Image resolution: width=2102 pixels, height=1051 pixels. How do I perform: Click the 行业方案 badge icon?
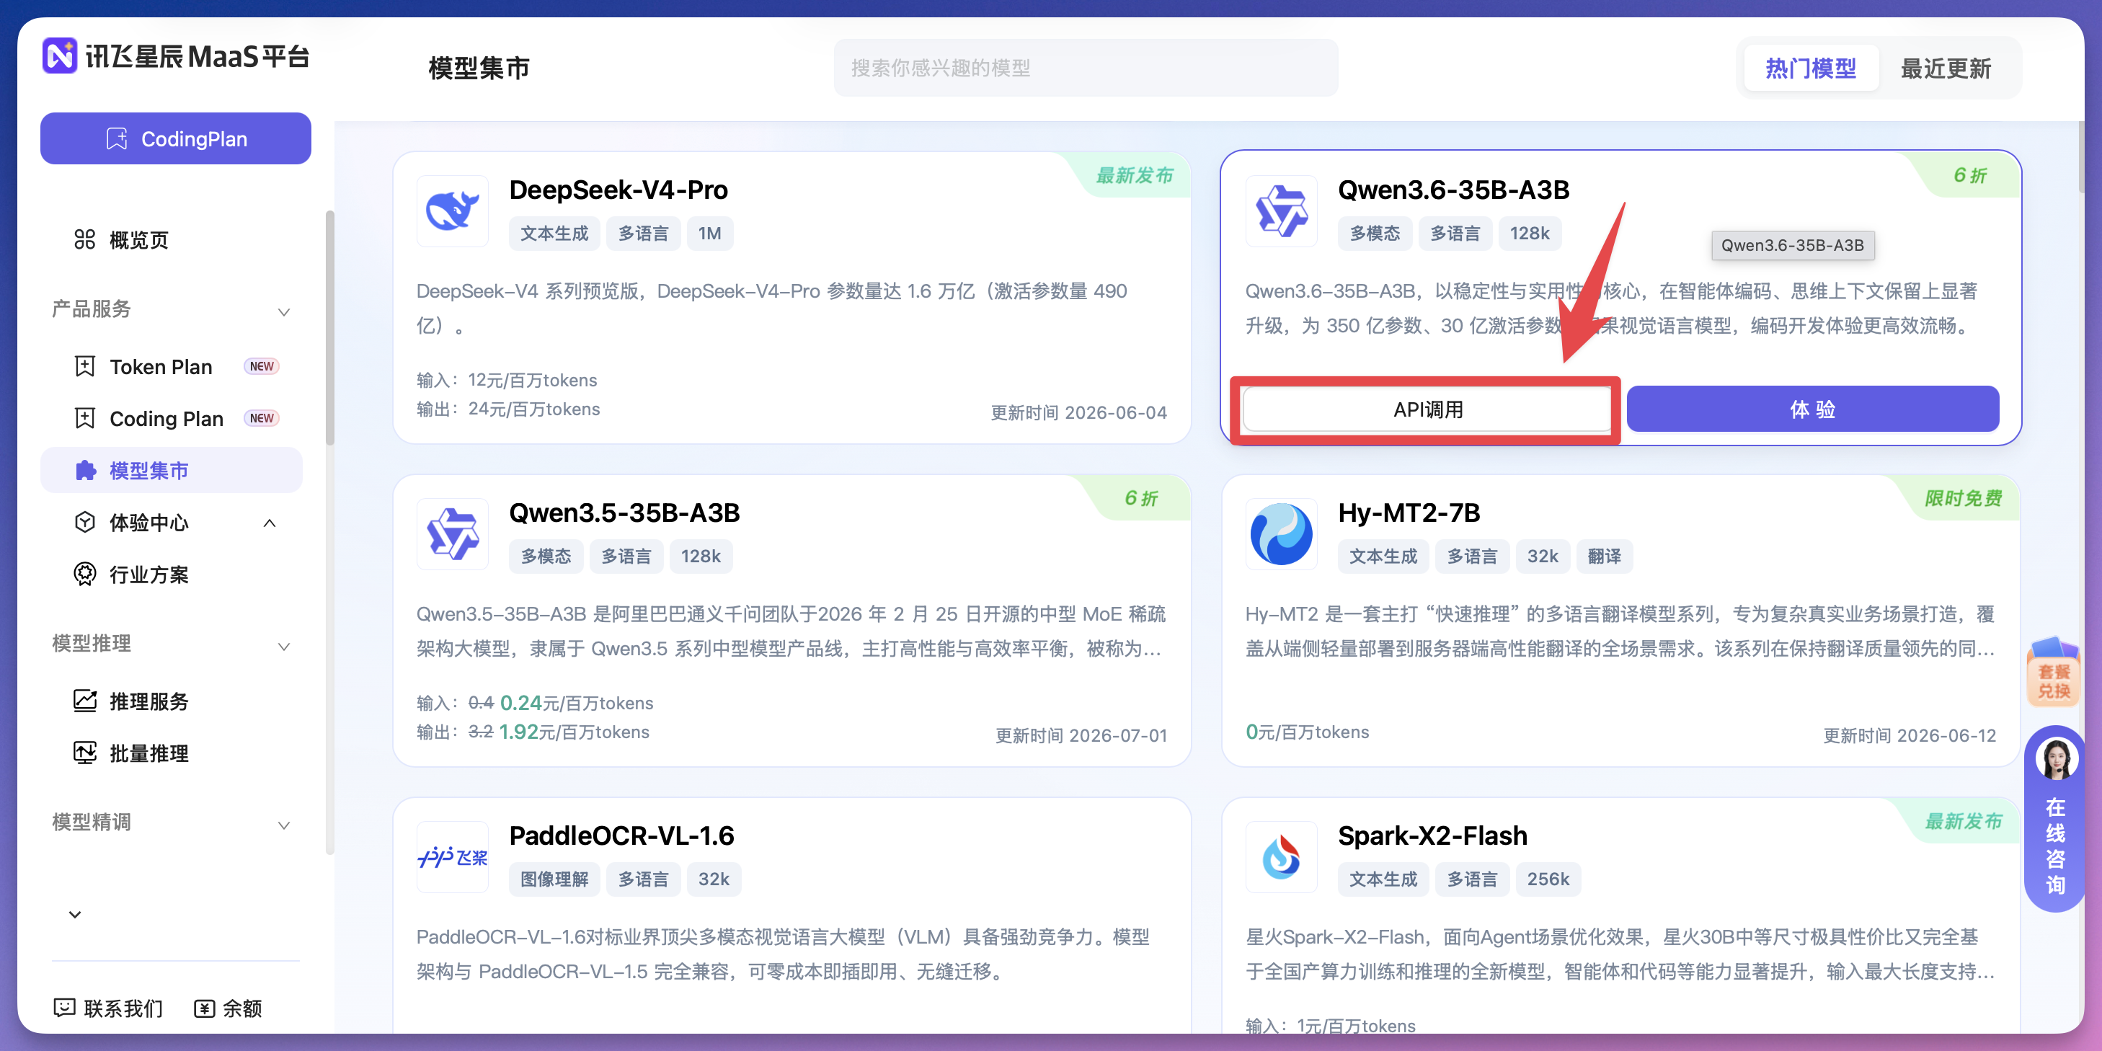(x=85, y=575)
